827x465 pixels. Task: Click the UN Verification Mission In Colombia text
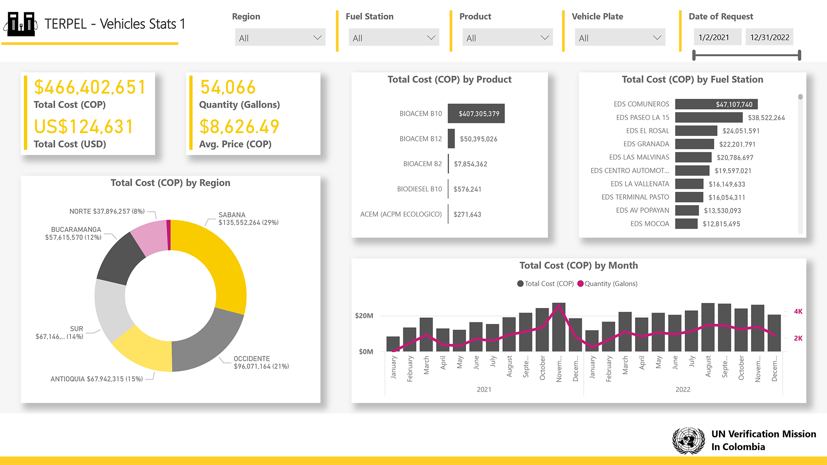(x=764, y=440)
